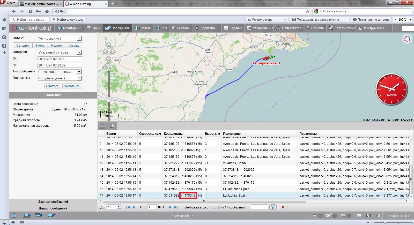Toggle unit names display with NAME truck icon
Viewport: 414px width, 225px height.
click(x=39, y=215)
